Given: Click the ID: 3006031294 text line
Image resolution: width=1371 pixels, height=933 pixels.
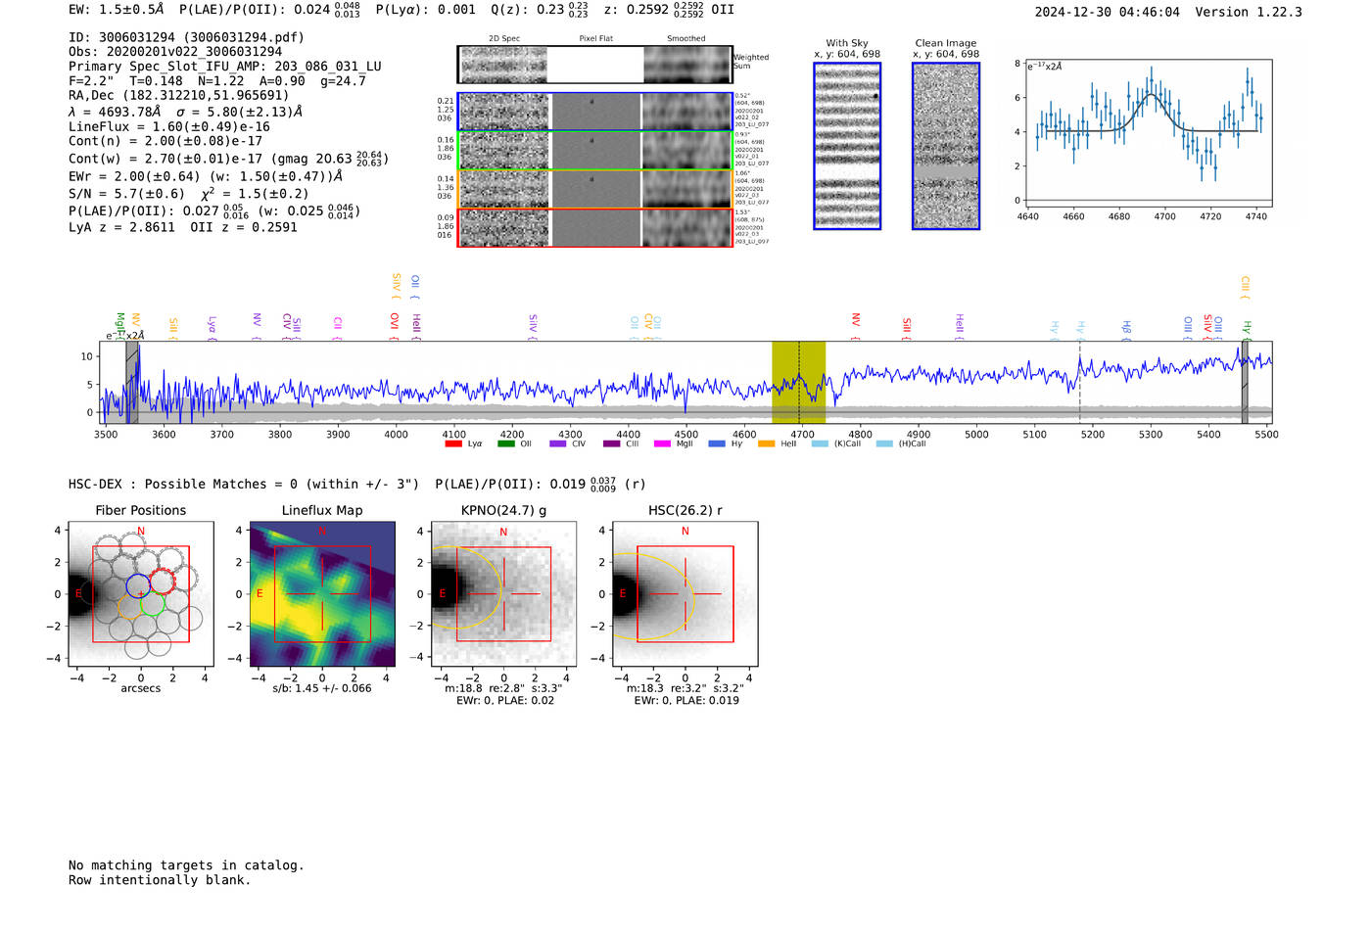Looking at the screenshot, I should click(186, 37).
